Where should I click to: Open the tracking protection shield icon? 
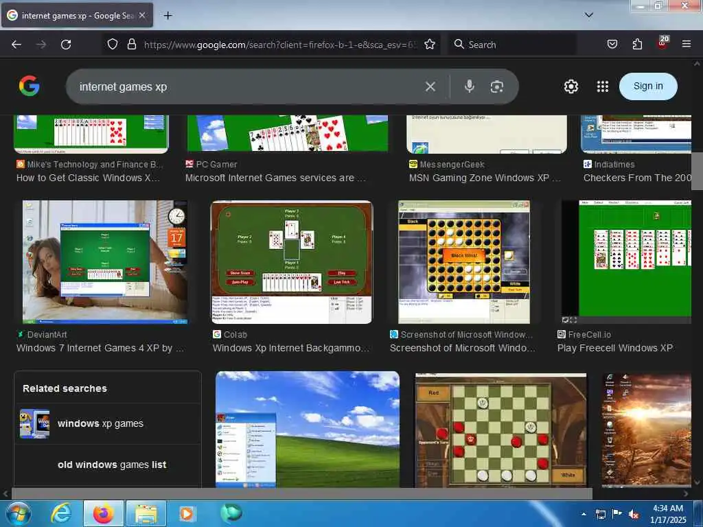(113, 44)
